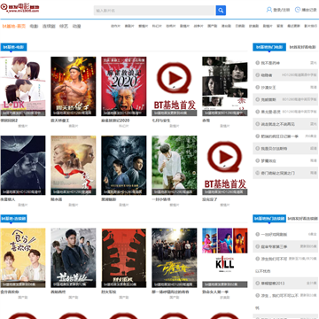The image size is (319, 319).
Task: Go to the 综艺 navigation tab
Action: tap(64, 26)
